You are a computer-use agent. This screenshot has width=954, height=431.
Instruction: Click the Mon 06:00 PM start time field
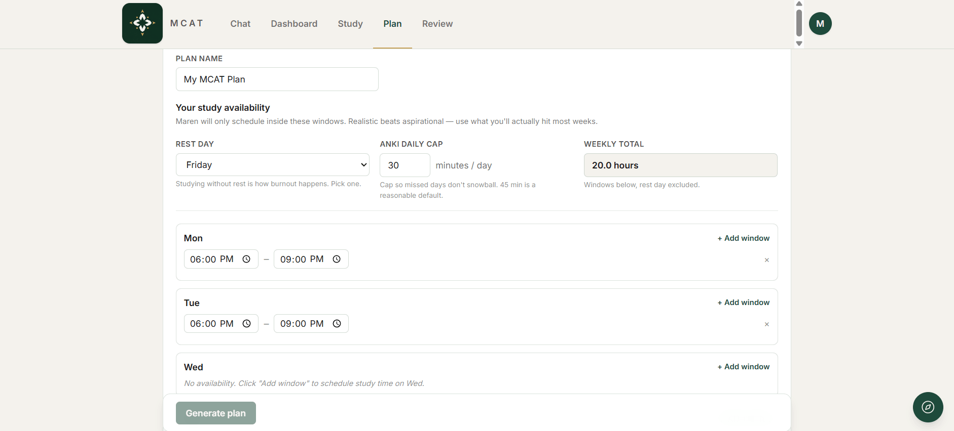click(x=221, y=259)
